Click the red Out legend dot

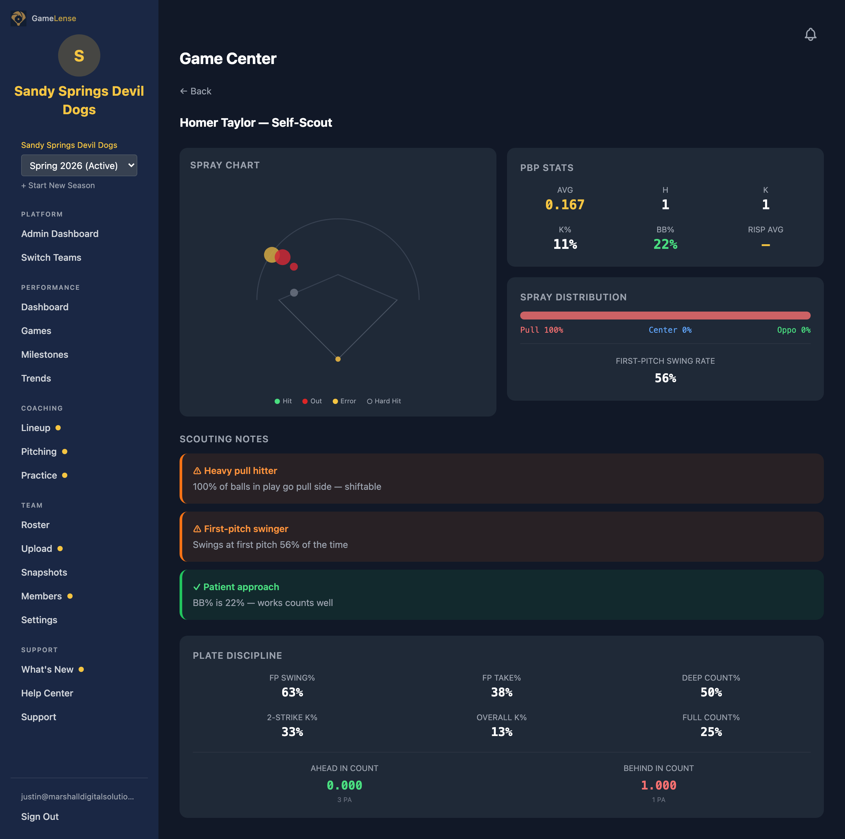pos(305,401)
